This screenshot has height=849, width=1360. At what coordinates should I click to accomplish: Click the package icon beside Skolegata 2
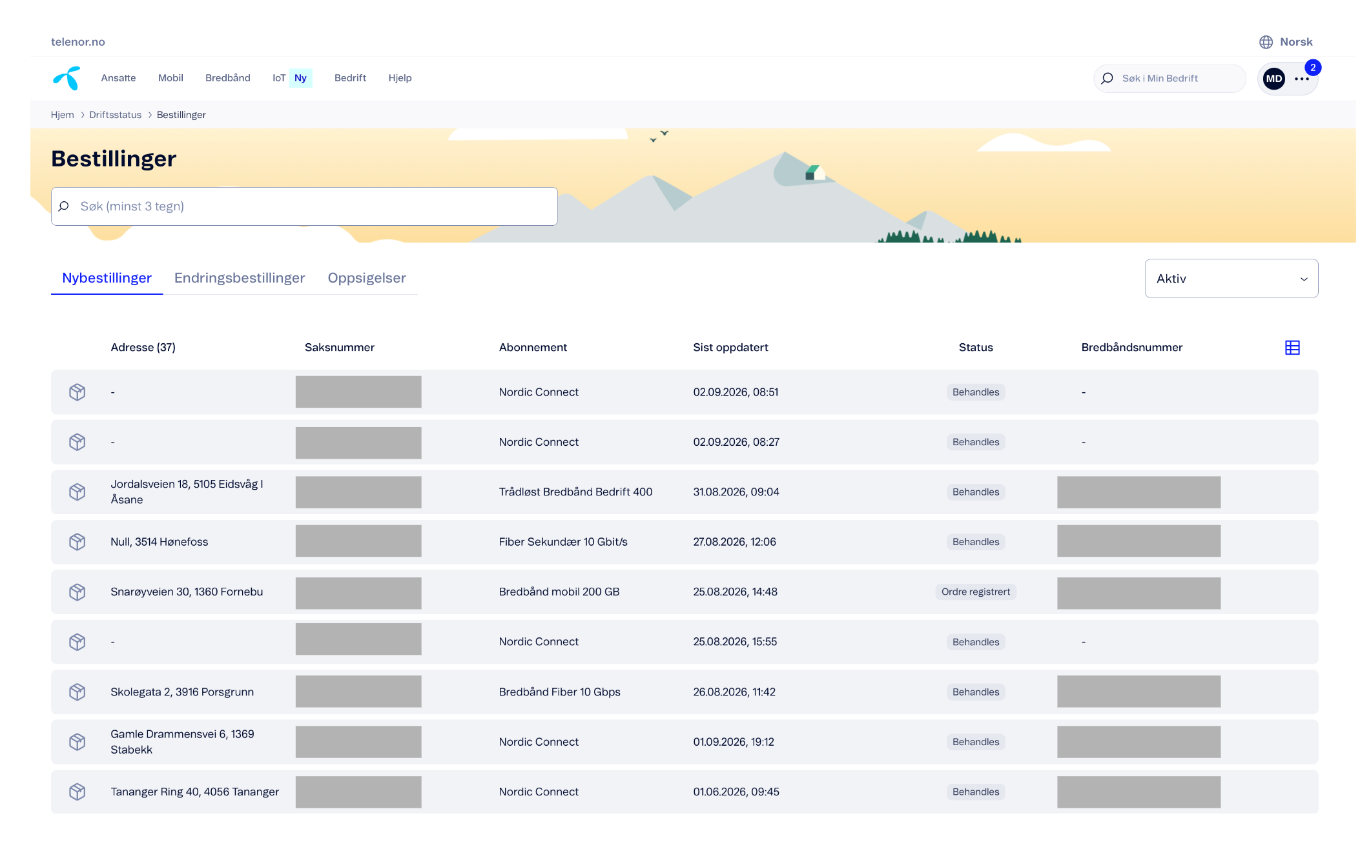tap(77, 692)
